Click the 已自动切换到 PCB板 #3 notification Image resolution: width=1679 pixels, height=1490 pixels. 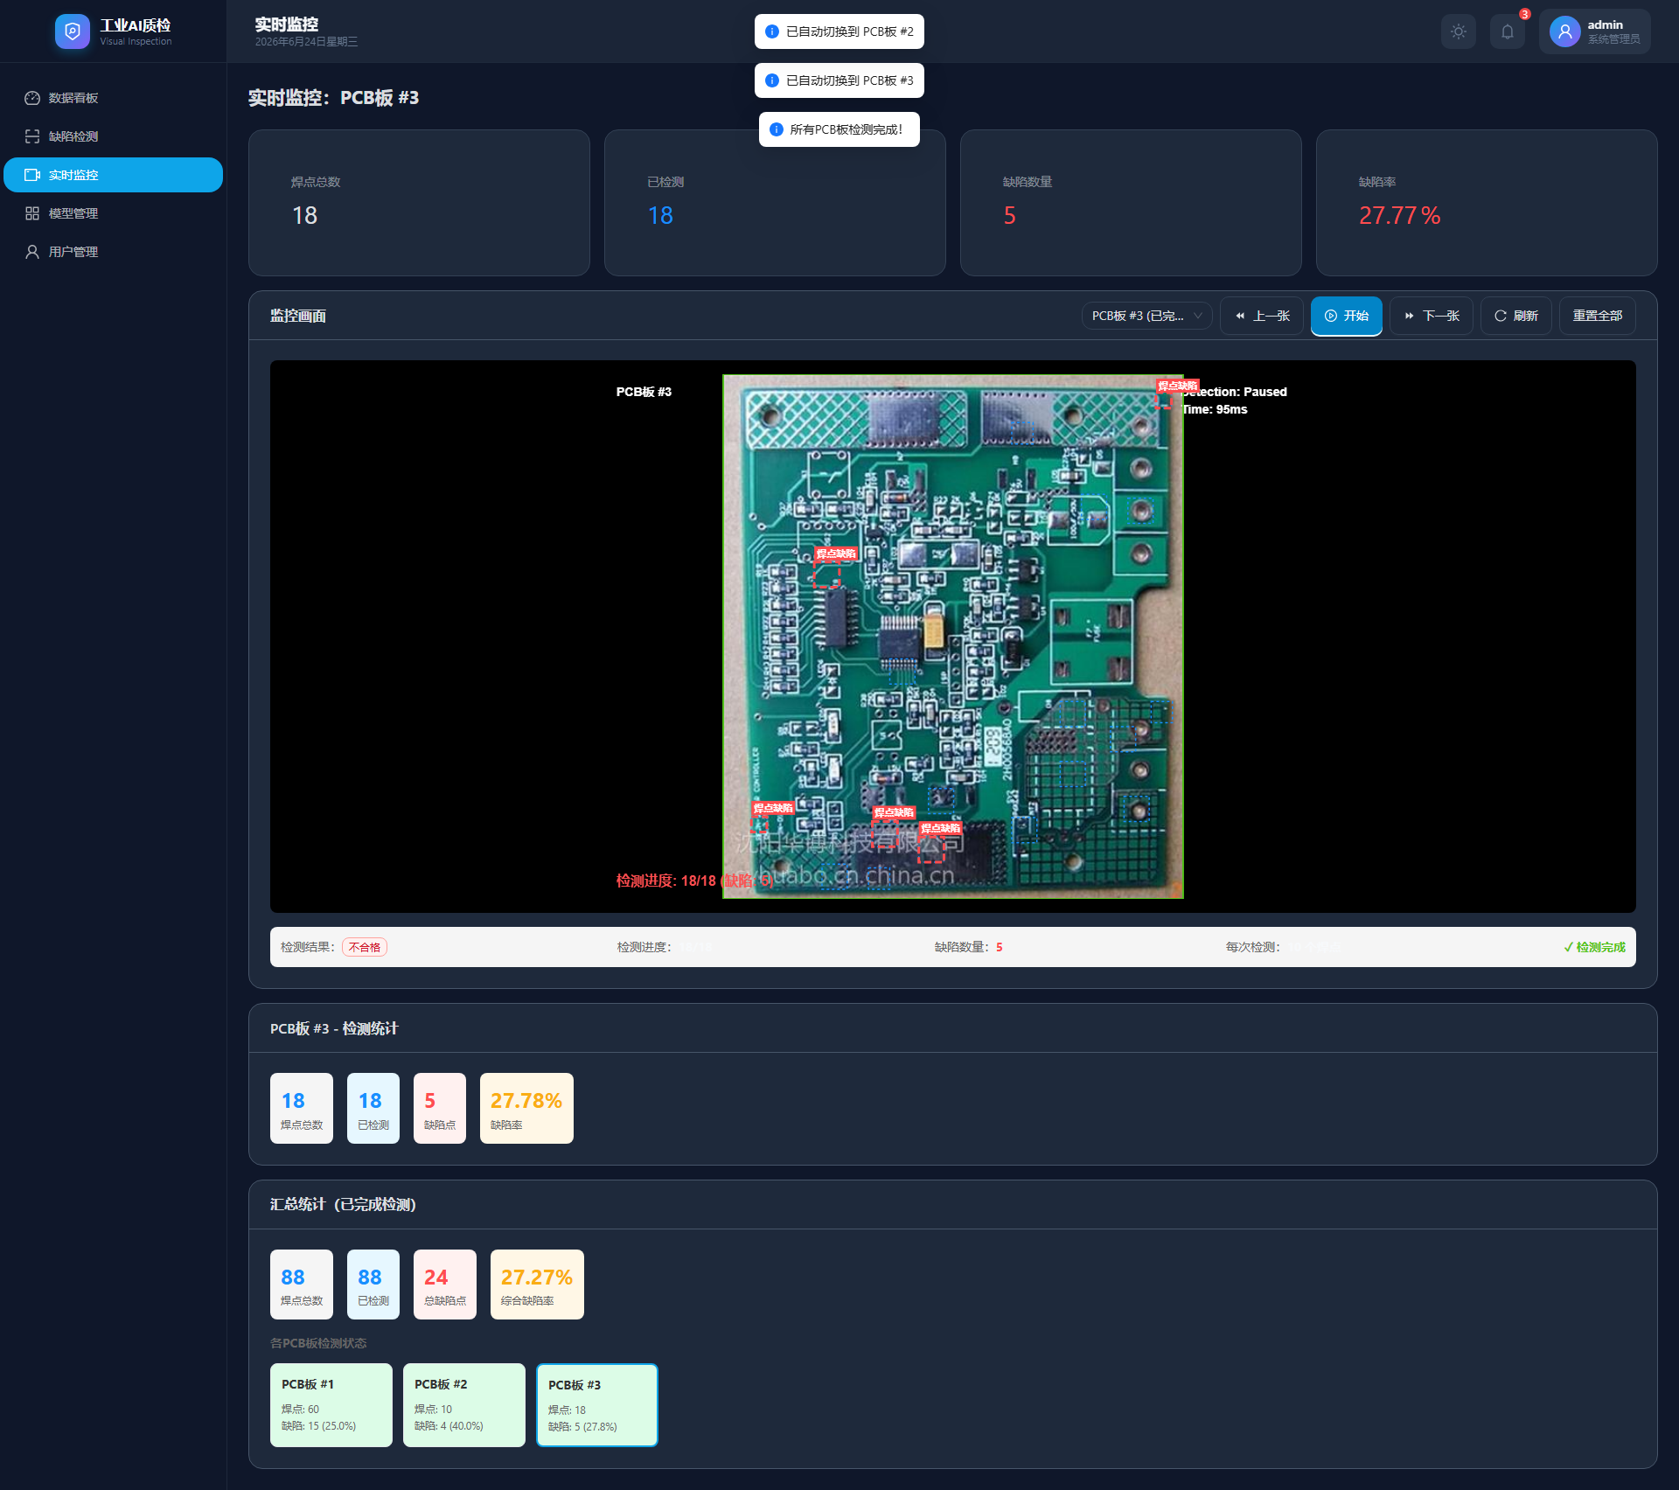point(839,80)
